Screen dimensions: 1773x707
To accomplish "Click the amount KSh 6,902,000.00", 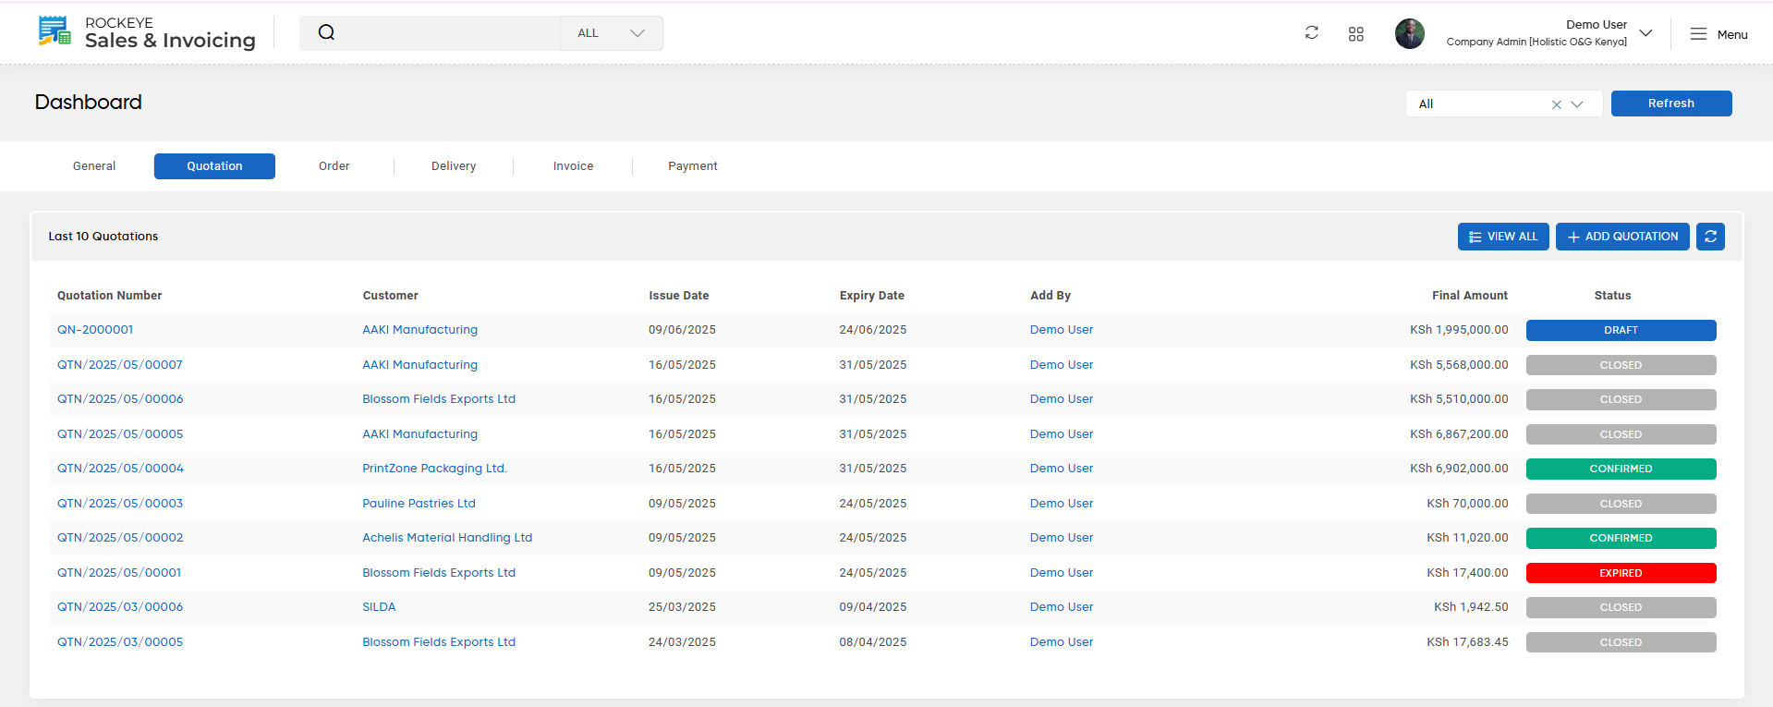I will click(x=1459, y=469).
